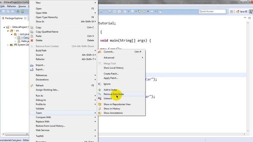This screenshot has width=253, height=142.
Task: Expand the TestNG submenu
Action: [x=64, y=136]
